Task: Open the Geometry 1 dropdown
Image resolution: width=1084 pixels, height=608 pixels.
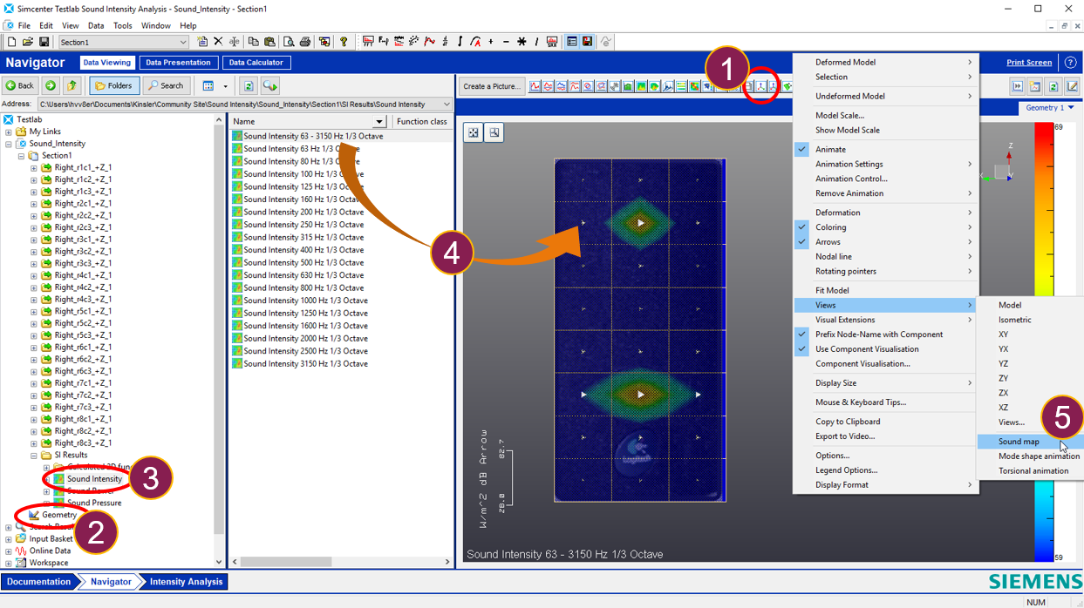Action: (1049, 108)
